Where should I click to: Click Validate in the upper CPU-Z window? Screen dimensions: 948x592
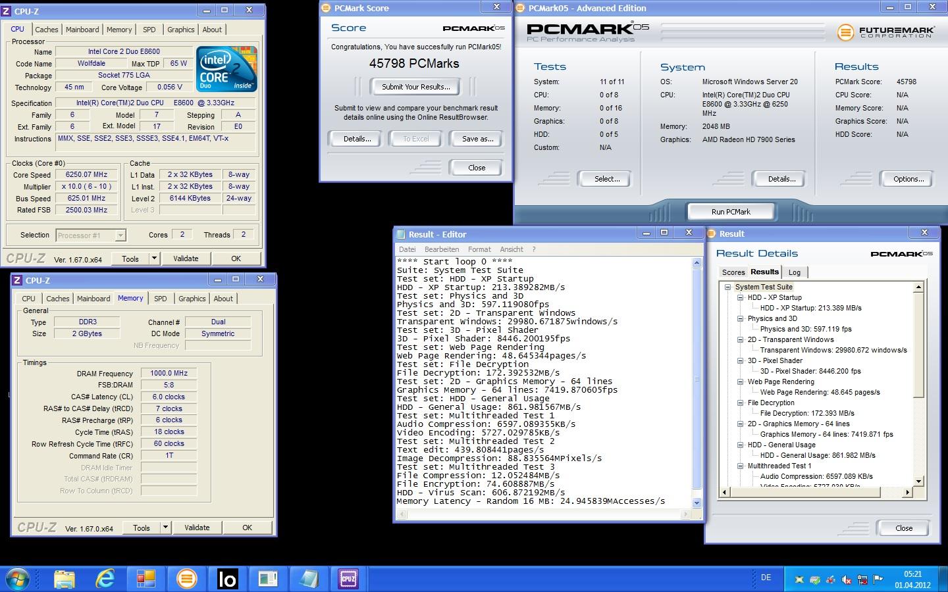click(186, 259)
